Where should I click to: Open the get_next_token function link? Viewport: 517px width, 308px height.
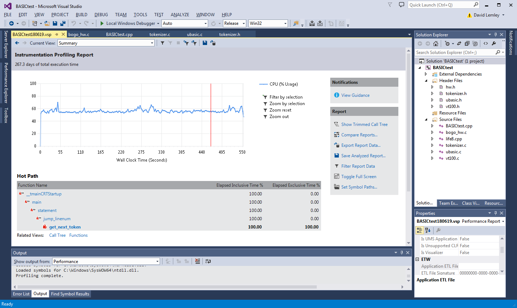[65, 227]
